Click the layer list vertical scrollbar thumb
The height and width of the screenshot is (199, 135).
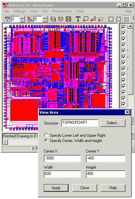tap(131, 62)
